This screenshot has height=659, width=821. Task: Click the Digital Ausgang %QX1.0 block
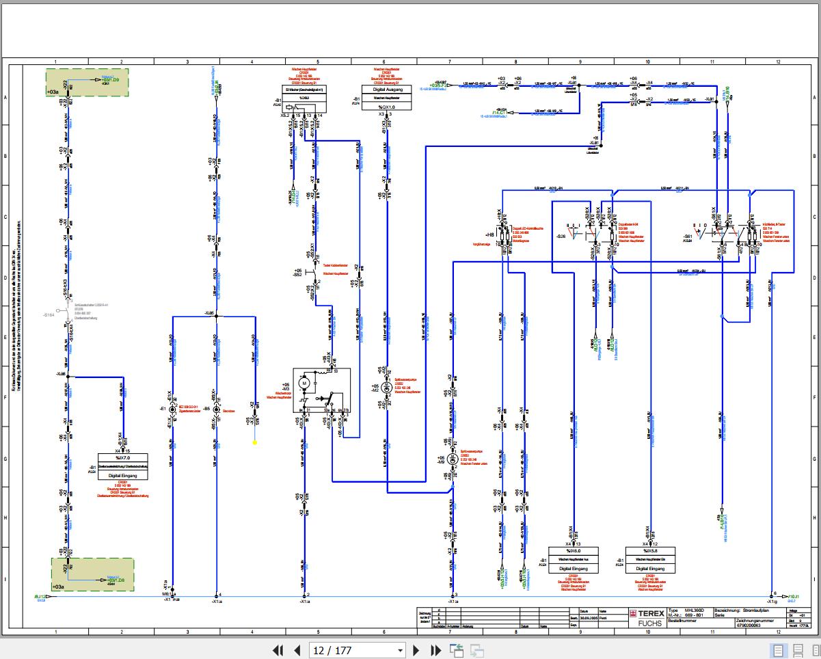pyautogui.click(x=386, y=98)
